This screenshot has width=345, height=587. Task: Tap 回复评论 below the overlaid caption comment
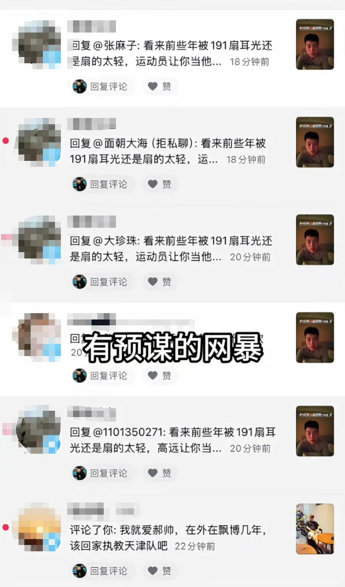point(102,376)
